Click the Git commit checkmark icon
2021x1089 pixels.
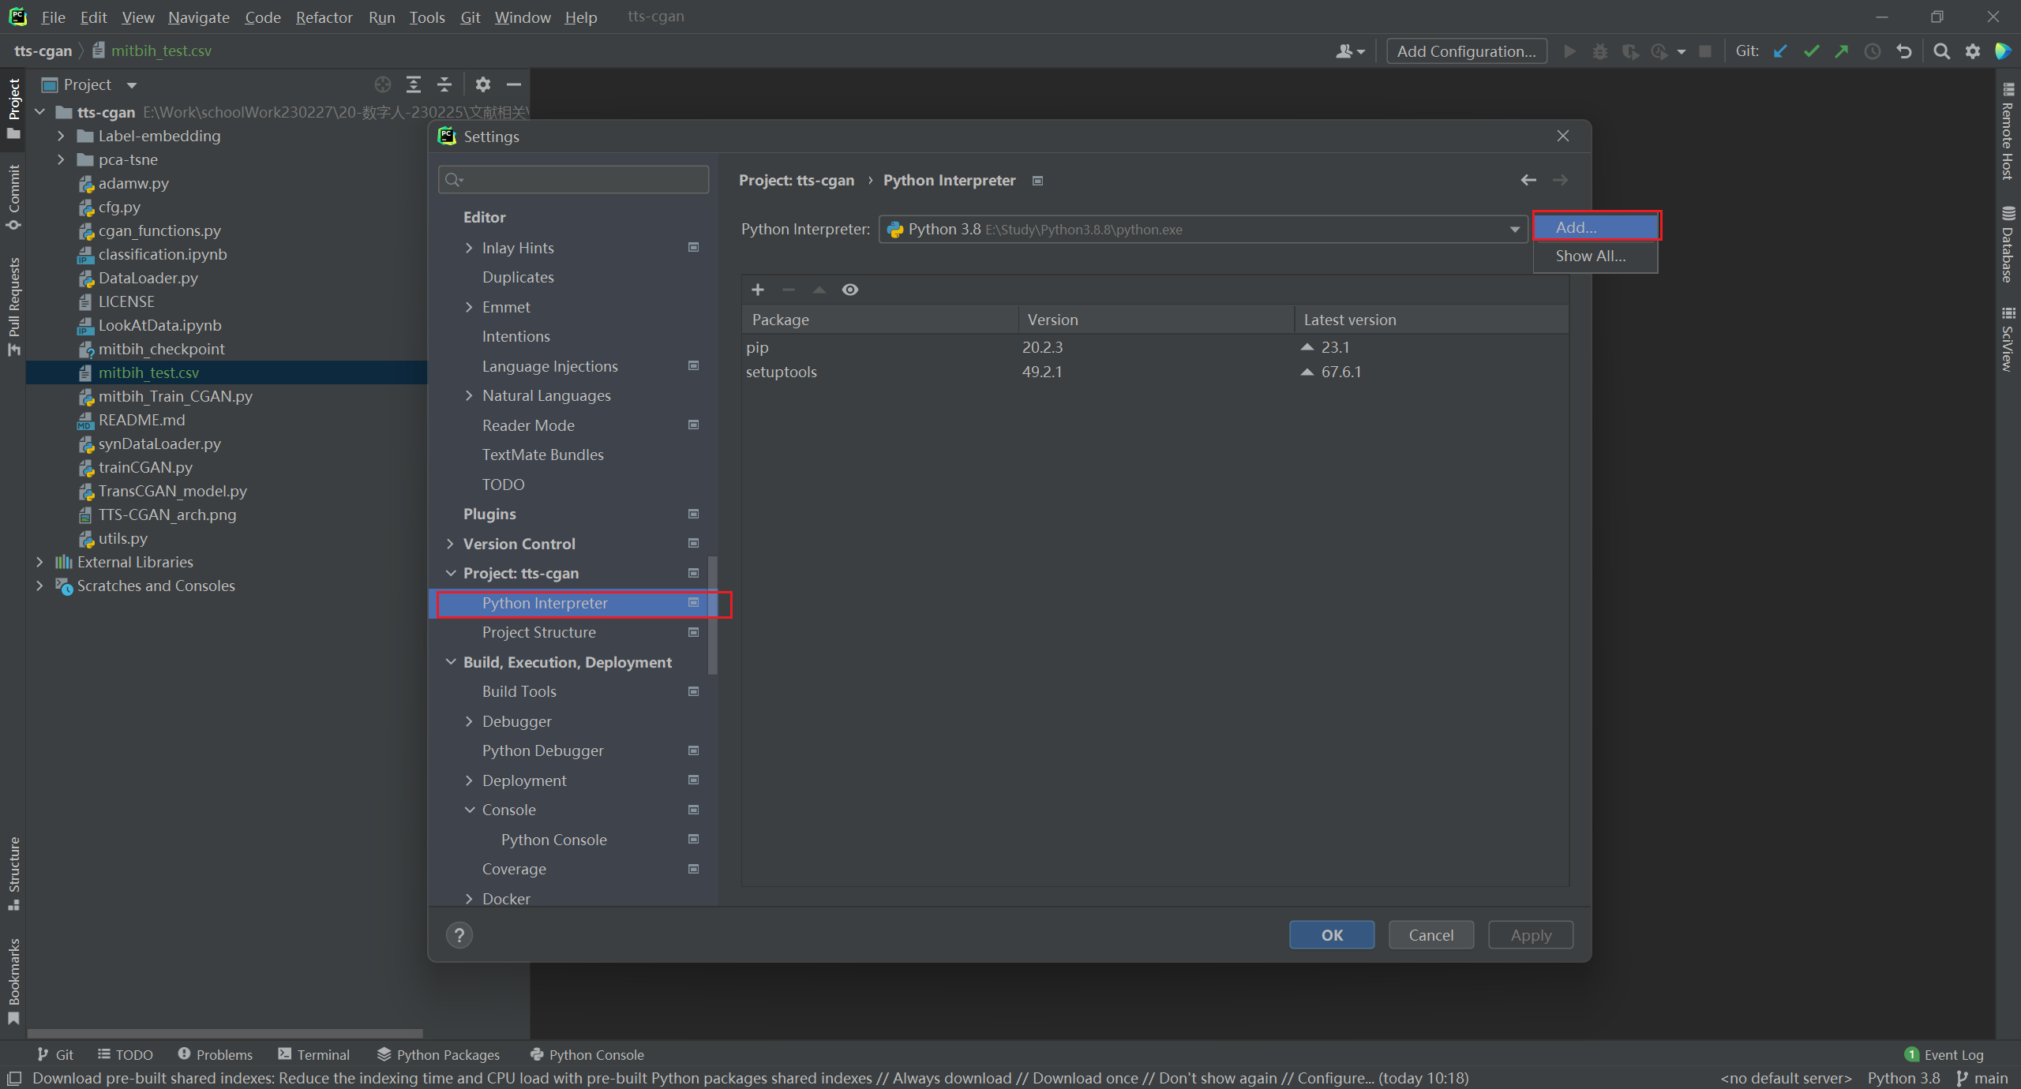1812,51
